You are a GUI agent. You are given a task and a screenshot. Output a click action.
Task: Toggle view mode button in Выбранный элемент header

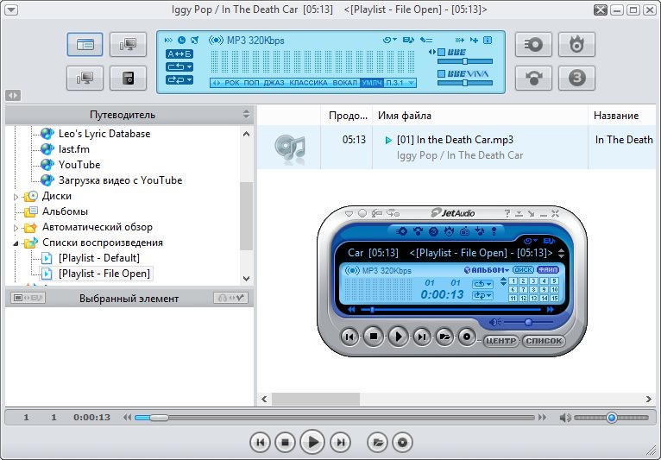(28, 298)
